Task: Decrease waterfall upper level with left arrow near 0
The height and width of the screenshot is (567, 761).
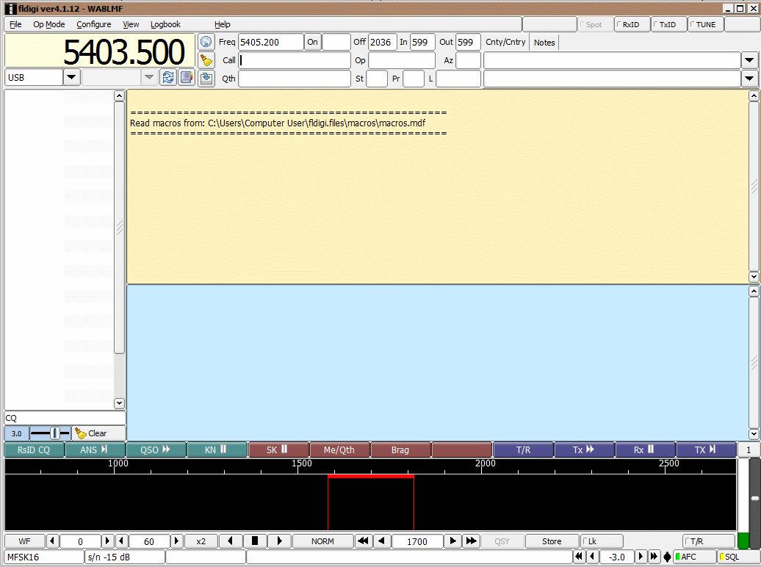Action: point(52,541)
